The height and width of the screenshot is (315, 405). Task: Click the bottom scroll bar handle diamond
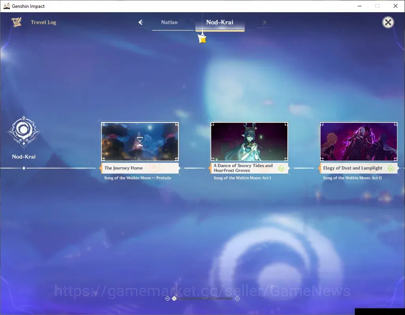174,298
